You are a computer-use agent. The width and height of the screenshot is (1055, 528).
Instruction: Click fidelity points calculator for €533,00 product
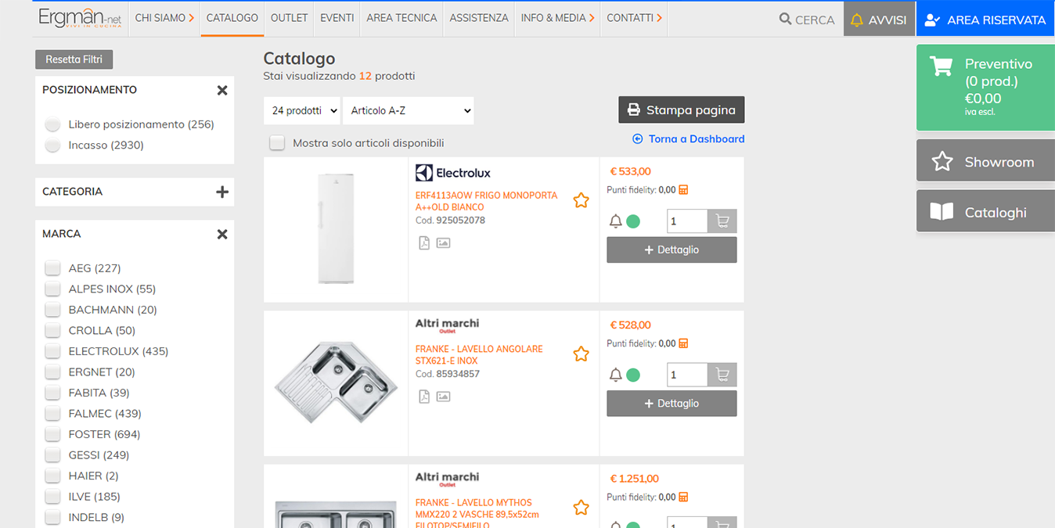683,190
